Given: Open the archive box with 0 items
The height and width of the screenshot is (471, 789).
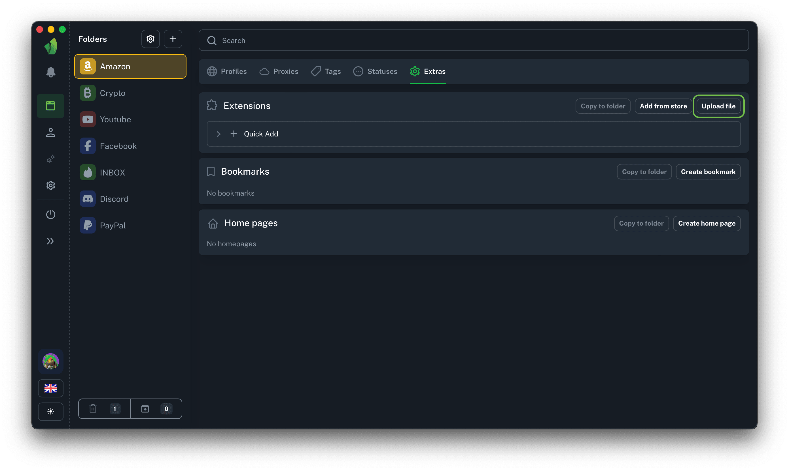Looking at the screenshot, I should [156, 409].
